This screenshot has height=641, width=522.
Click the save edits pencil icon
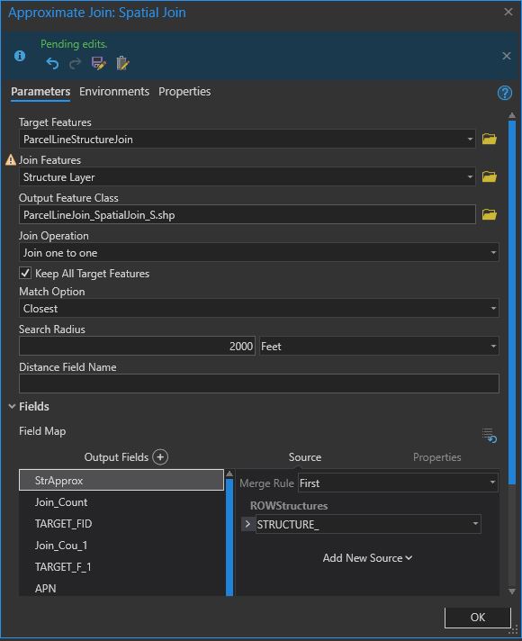tap(98, 63)
